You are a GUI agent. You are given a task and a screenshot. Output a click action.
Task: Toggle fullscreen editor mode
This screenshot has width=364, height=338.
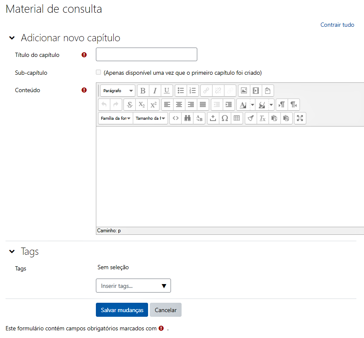click(300, 118)
